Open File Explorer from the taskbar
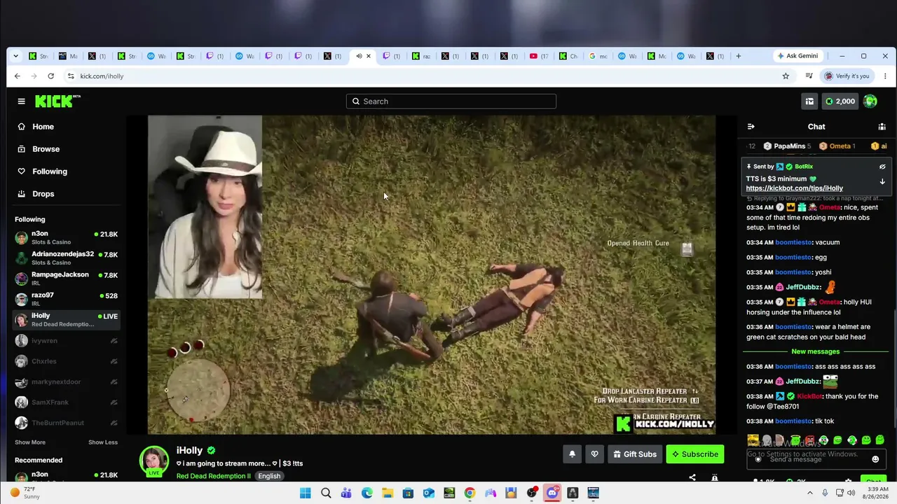The height and width of the screenshot is (504, 897). [388, 493]
